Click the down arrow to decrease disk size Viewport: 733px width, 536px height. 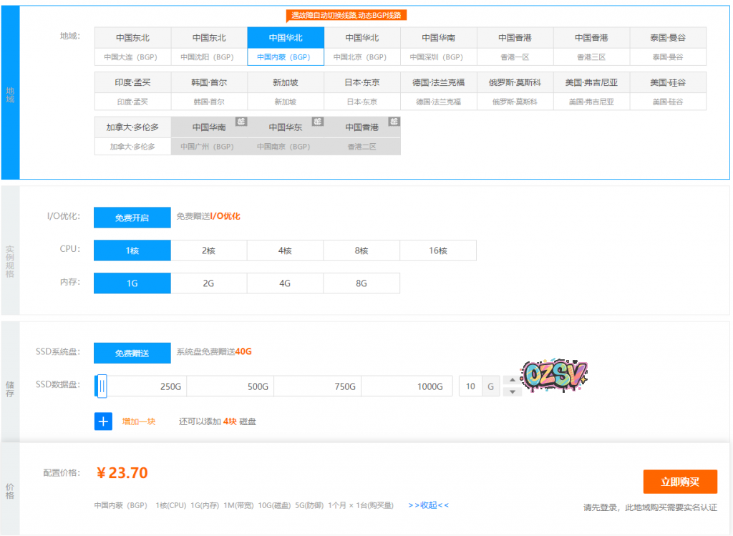pos(512,392)
